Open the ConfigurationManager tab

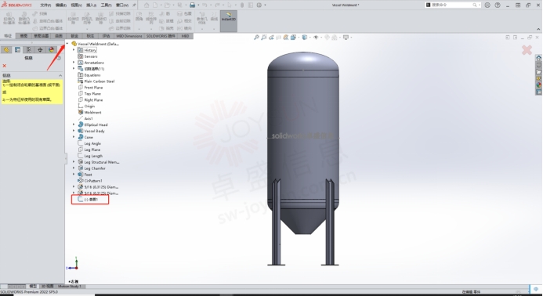pos(29,50)
